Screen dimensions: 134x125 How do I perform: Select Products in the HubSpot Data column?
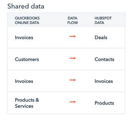(104, 103)
